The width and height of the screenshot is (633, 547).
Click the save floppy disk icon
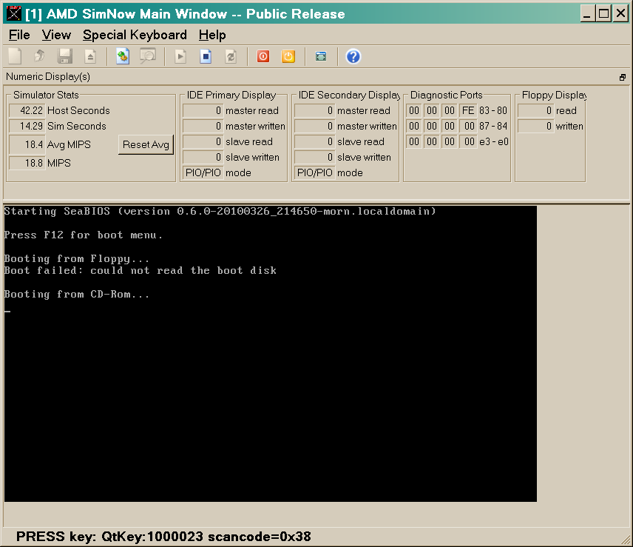pos(65,56)
